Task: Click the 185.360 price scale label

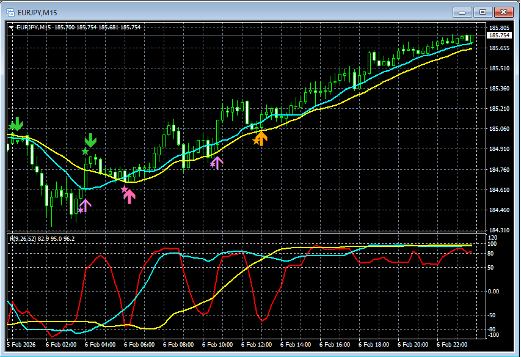Action: 499,89
